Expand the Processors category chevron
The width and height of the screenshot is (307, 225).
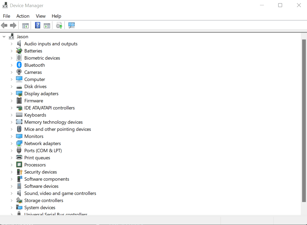tap(12, 165)
